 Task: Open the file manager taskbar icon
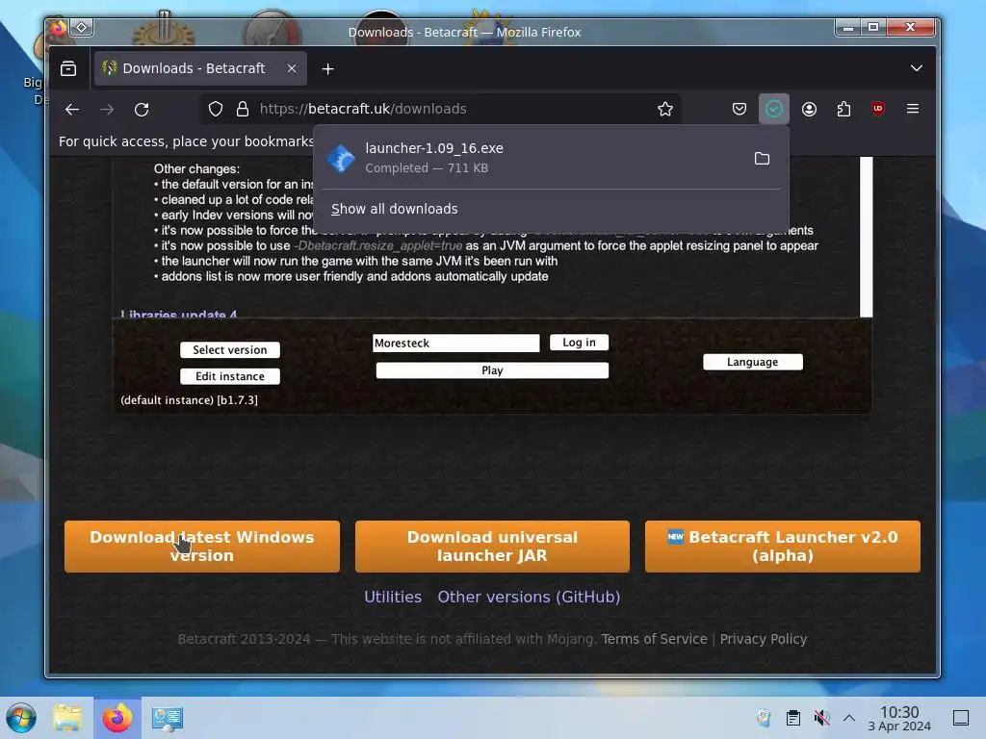[67, 718]
